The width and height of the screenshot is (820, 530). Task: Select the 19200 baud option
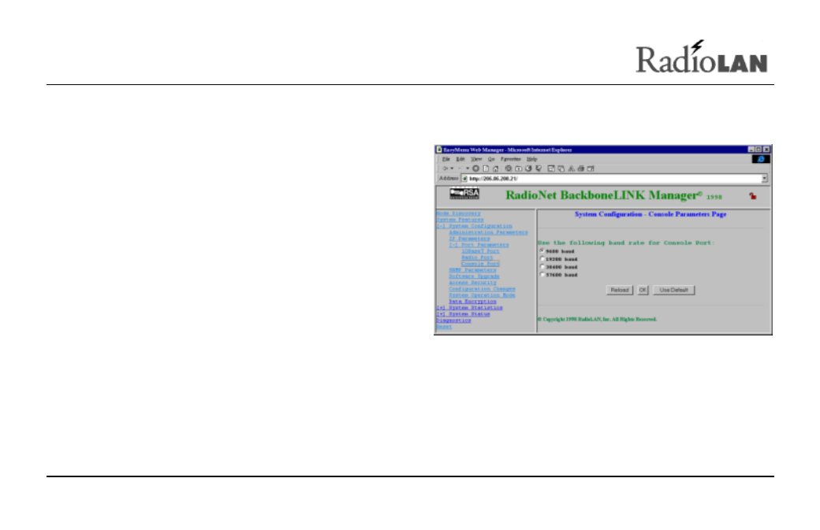coord(542,258)
